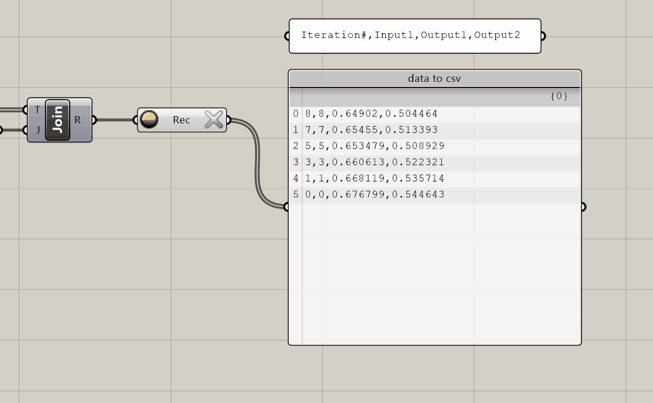
Task: Click the input grip of Rec component
Action: pyautogui.click(x=137, y=120)
